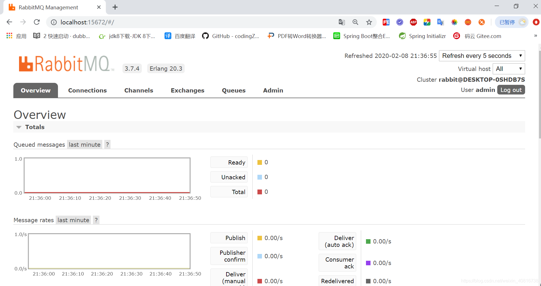Viewport: 541px width, 286px height.
Task: Click the Redelivered label
Action: point(337,281)
